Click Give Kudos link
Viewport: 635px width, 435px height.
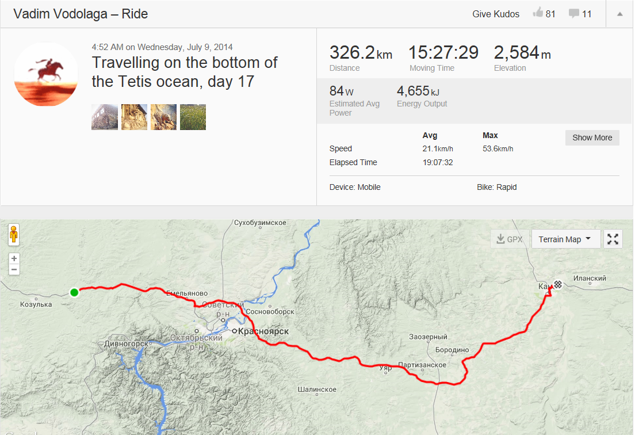point(496,14)
